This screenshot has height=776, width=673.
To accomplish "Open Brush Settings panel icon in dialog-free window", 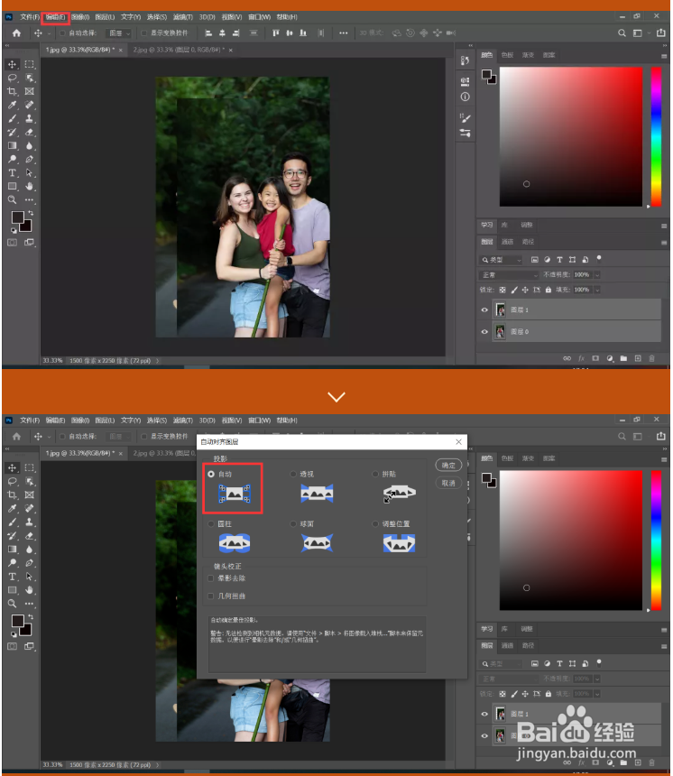I will tap(466, 118).
